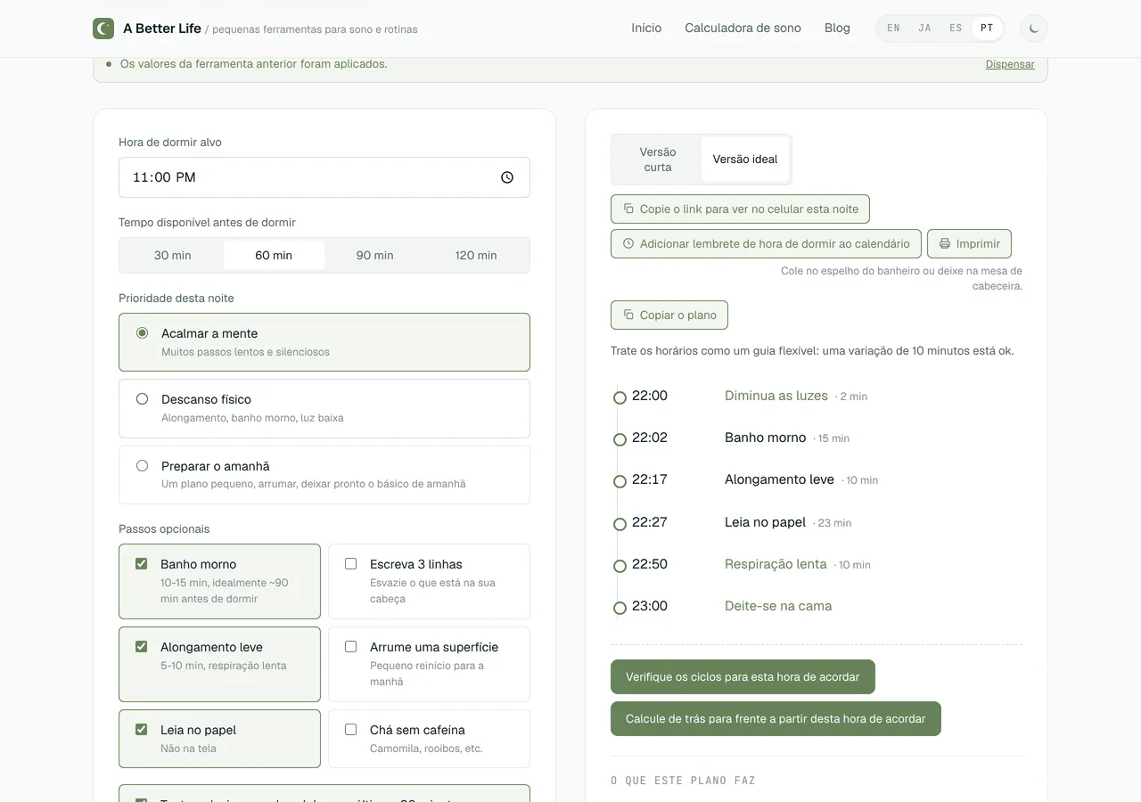Viewport: 1141px width, 802px height.
Task: Click the 22:00 timeline marker
Action: (x=620, y=397)
